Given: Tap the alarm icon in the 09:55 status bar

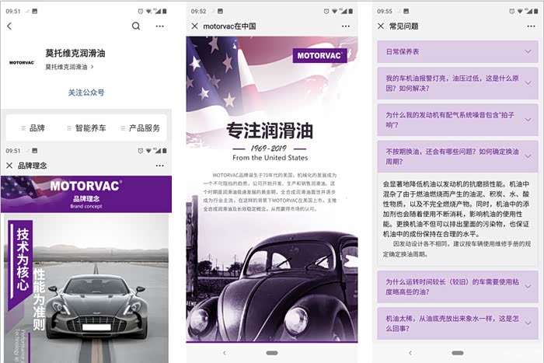Looking at the screenshot, I should [511, 11].
